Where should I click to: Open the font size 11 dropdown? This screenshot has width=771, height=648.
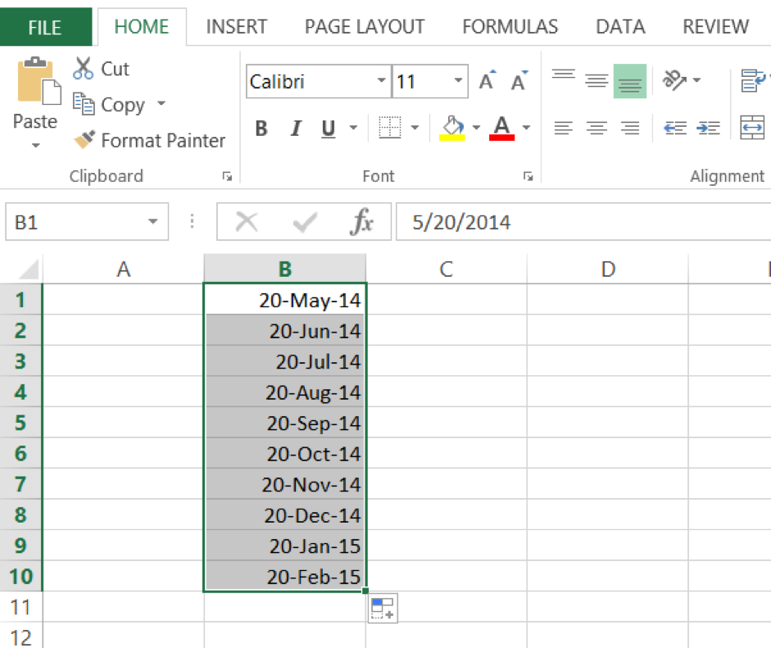pos(458,80)
